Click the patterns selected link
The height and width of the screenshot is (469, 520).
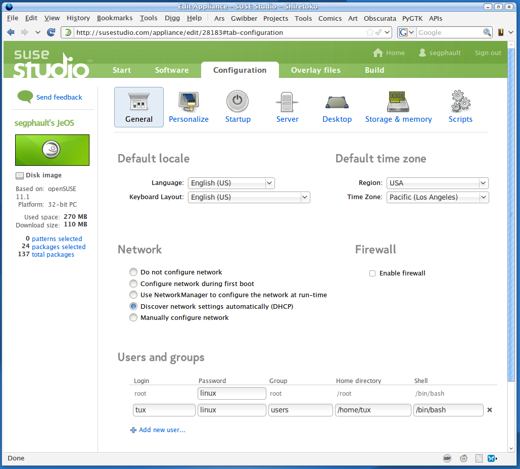(57, 239)
